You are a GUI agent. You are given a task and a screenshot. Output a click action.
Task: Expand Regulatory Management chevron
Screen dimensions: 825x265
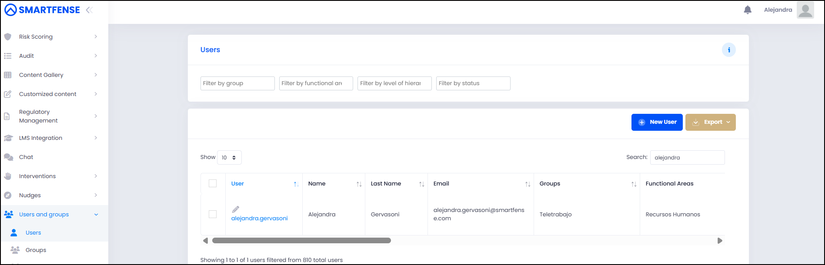(x=96, y=116)
